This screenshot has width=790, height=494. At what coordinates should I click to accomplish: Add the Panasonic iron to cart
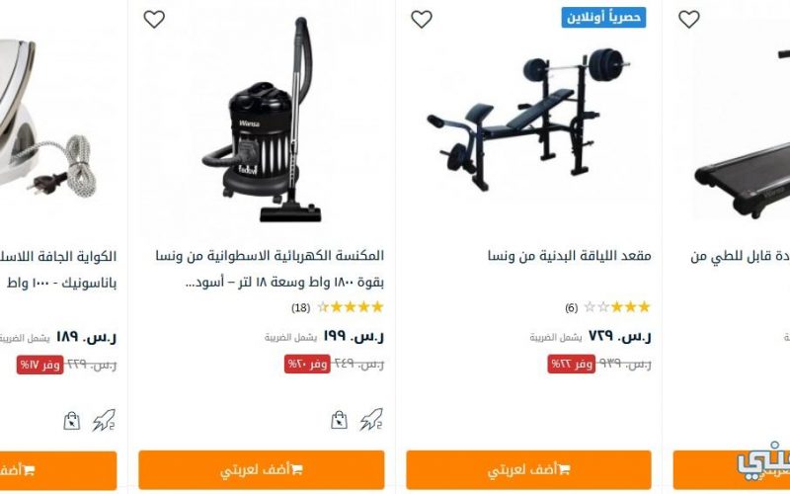58,470
